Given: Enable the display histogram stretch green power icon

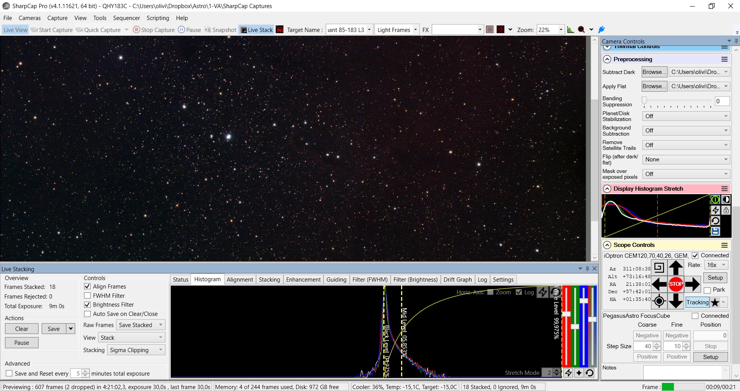Looking at the screenshot, I should click(715, 200).
